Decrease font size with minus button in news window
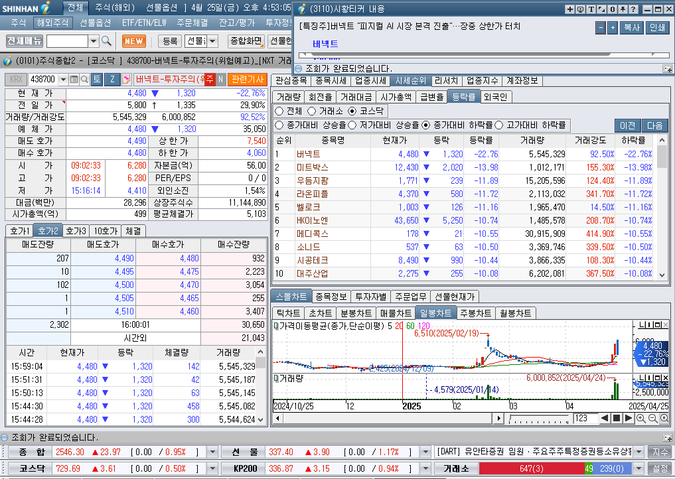The width and height of the screenshot is (675, 479). [601, 28]
